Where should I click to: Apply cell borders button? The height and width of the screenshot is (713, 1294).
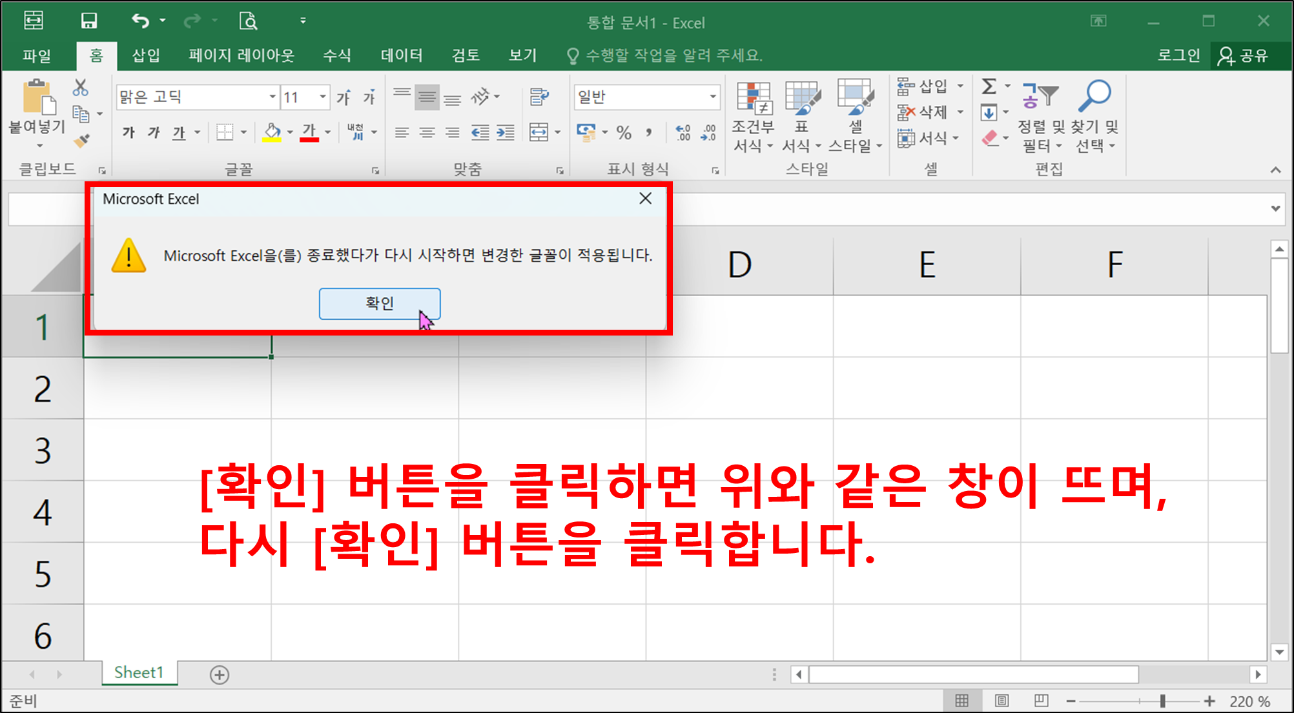(225, 132)
